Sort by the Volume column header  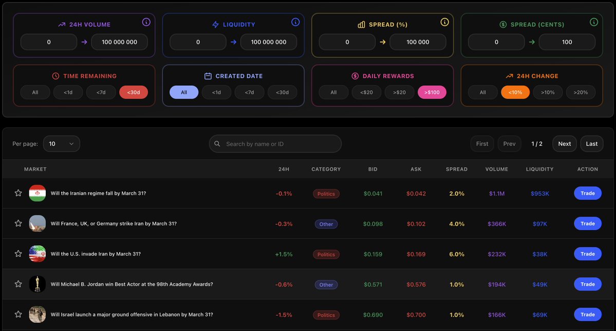point(497,169)
